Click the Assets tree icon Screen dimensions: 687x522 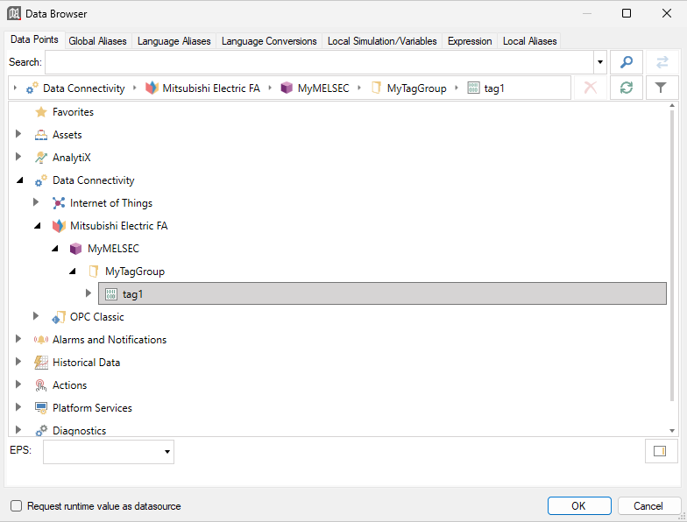[x=41, y=135]
